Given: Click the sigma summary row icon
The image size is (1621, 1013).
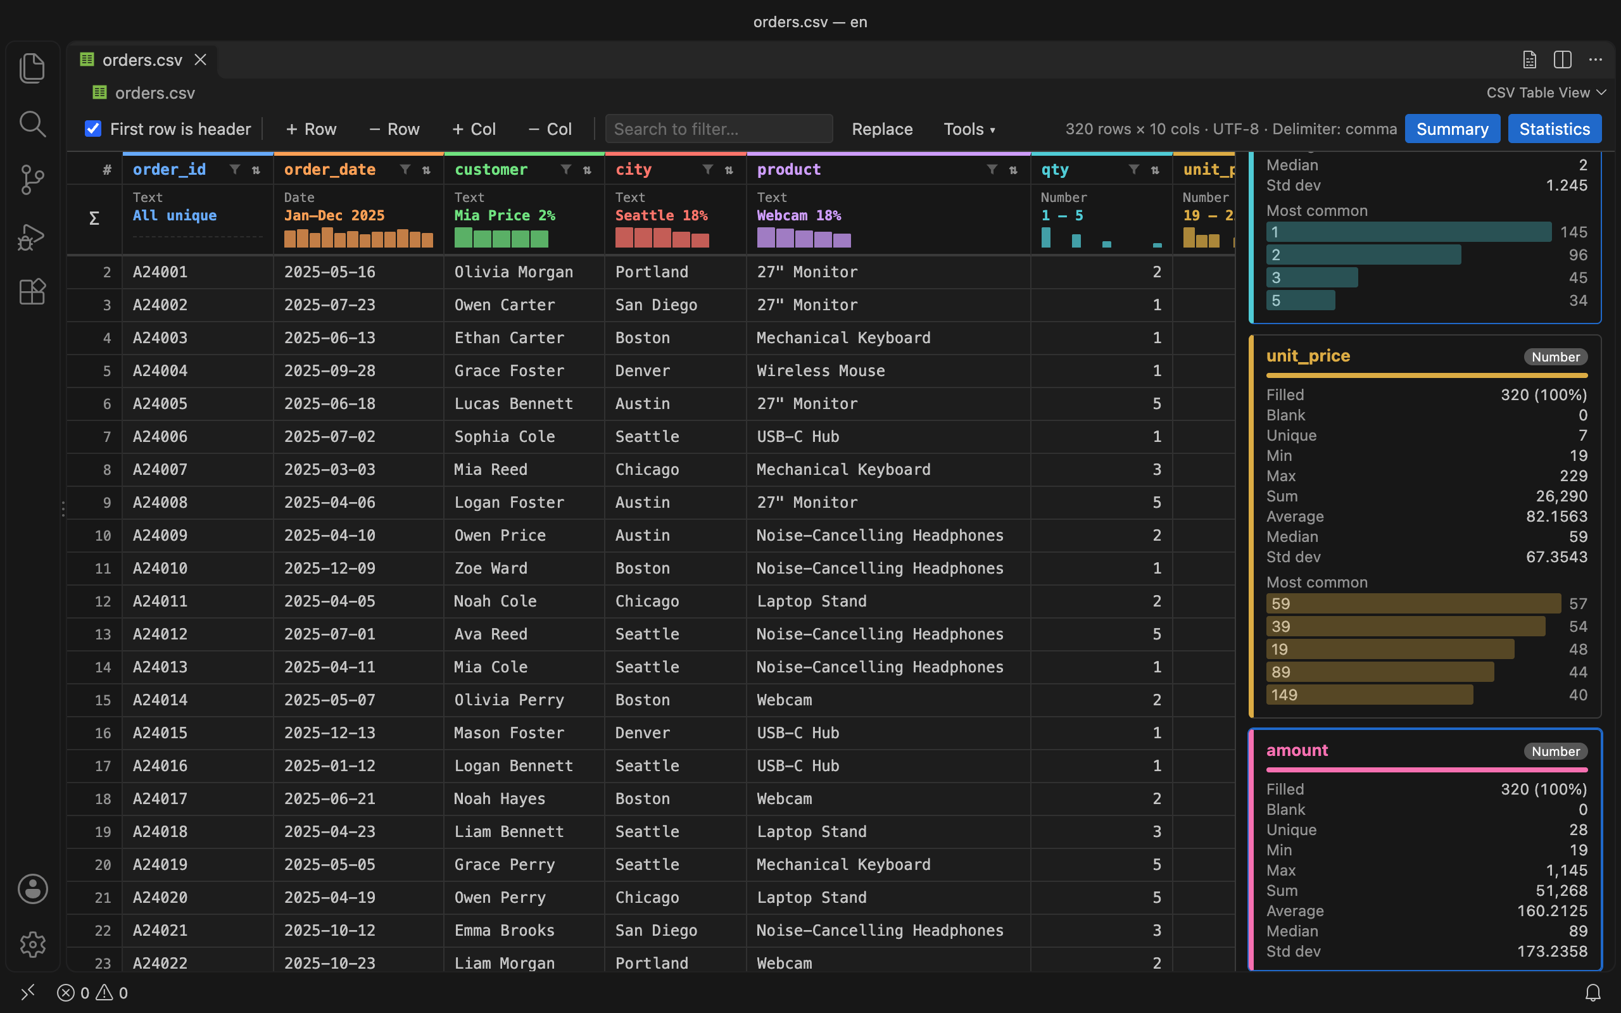Looking at the screenshot, I should [94, 218].
